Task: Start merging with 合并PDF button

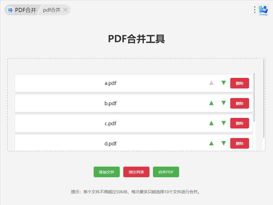Action: coord(166,172)
